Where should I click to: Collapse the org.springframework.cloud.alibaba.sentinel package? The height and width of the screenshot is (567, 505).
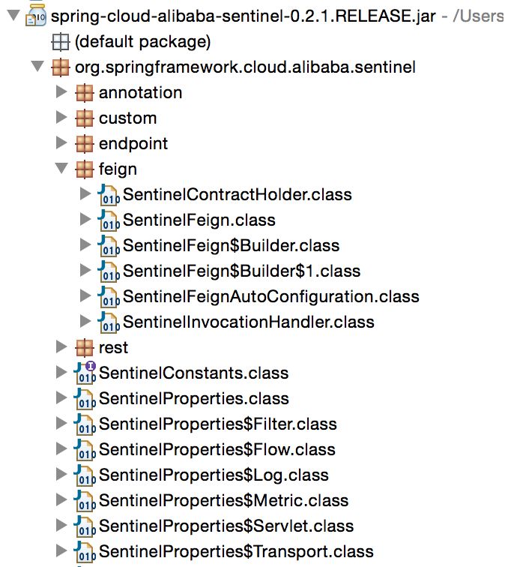37,67
